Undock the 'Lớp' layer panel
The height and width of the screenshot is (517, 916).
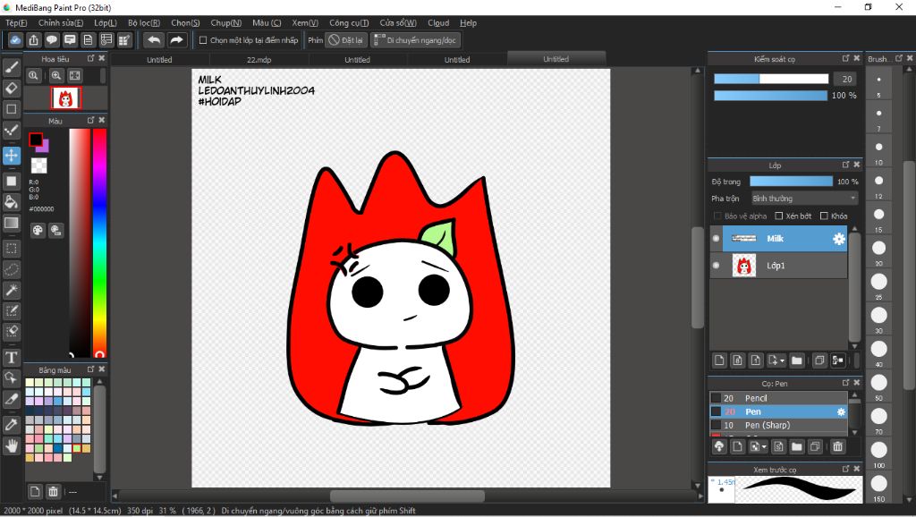(x=845, y=165)
